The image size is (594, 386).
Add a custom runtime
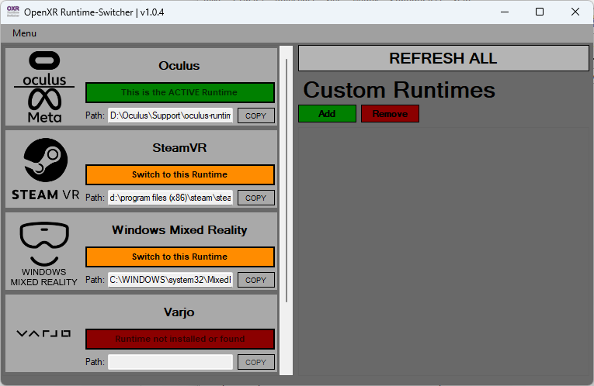(x=328, y=114)
